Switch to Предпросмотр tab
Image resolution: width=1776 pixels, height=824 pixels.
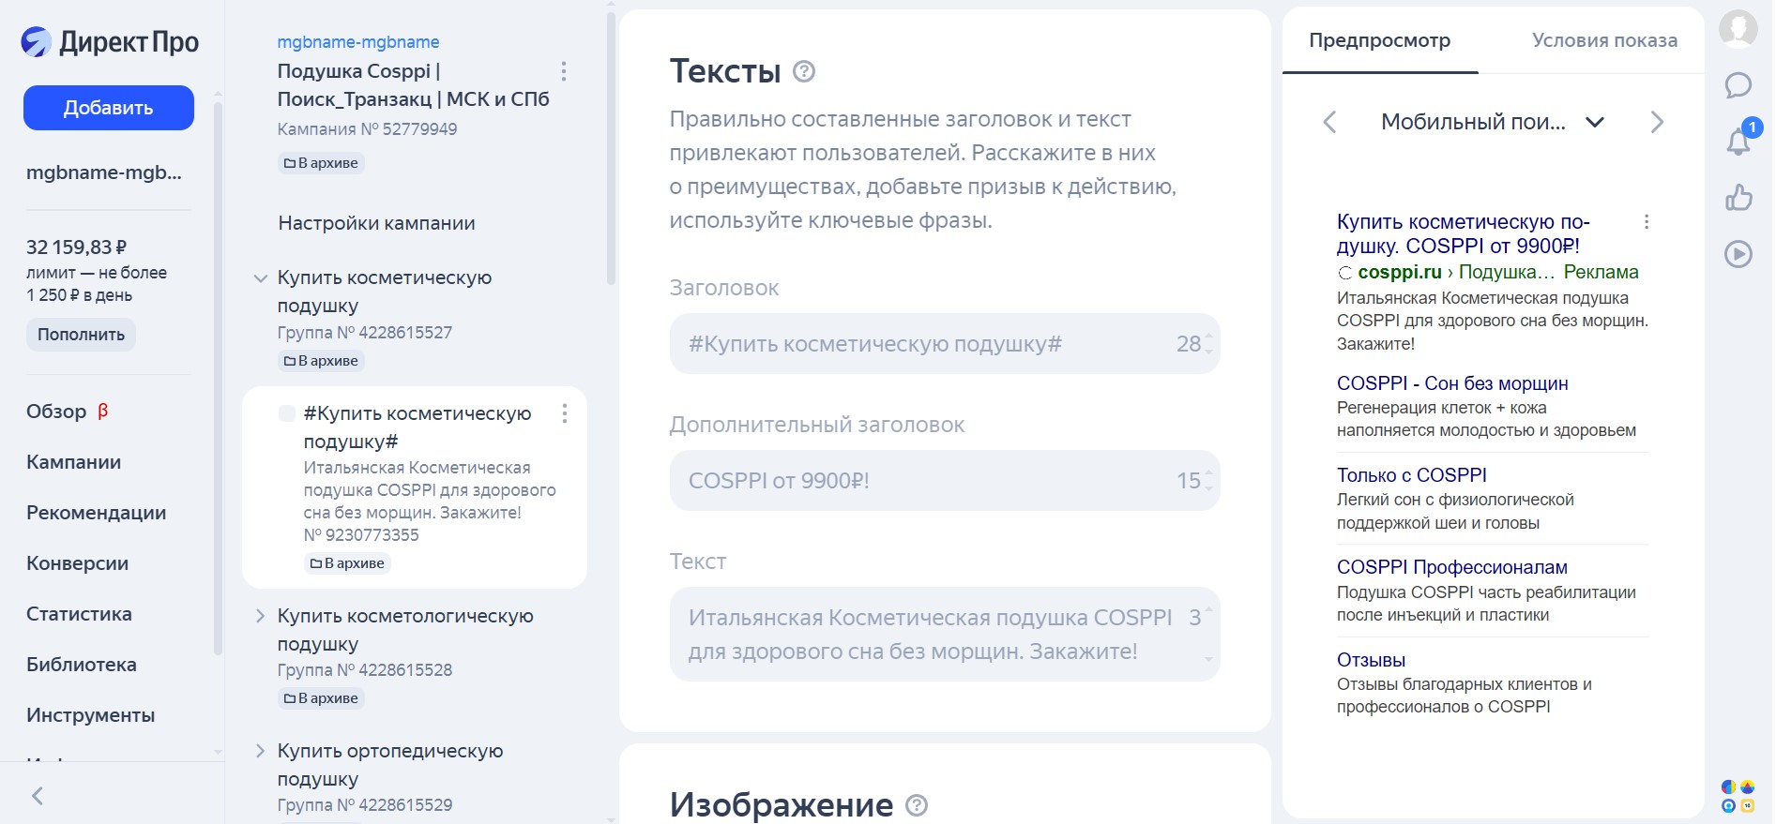(x=1379, y=40)
